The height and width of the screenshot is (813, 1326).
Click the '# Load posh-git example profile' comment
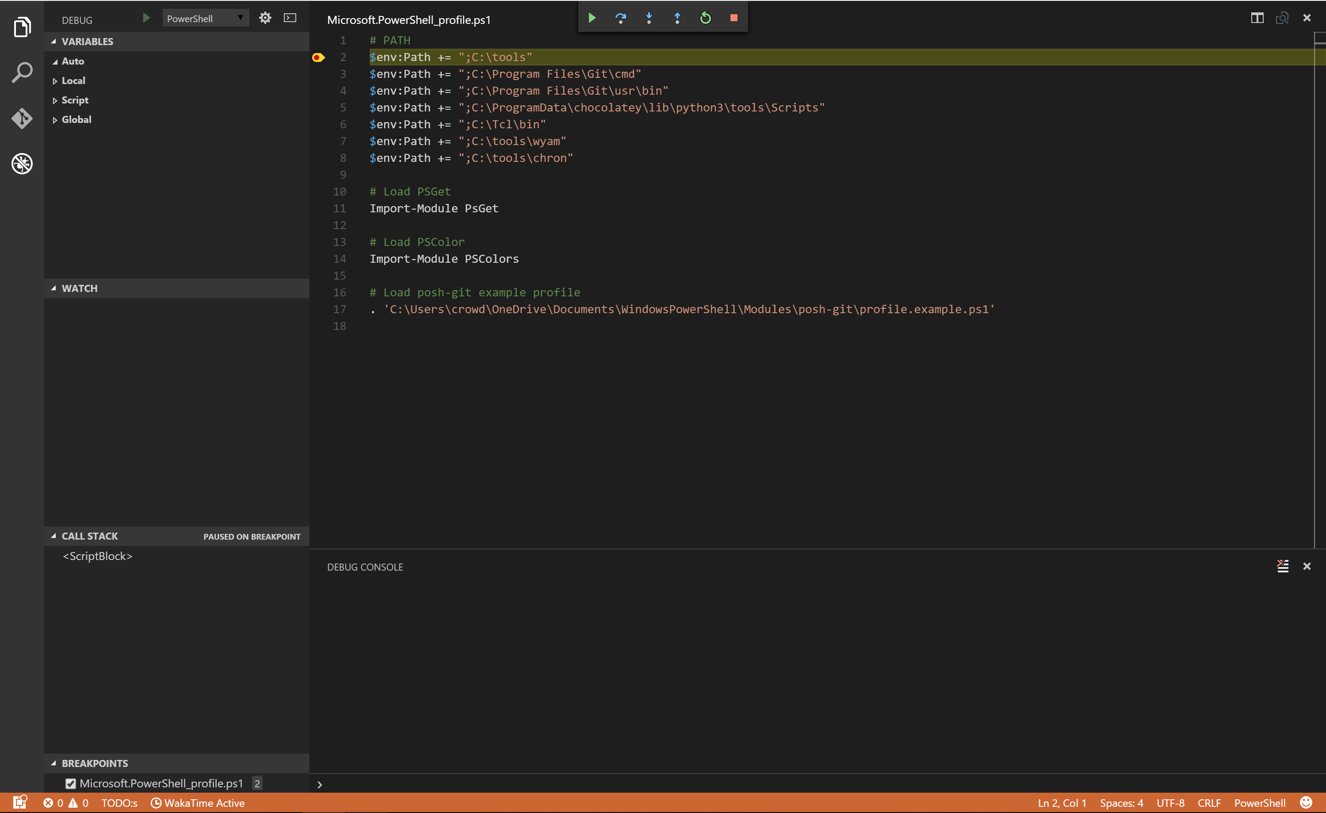[475, 292]
